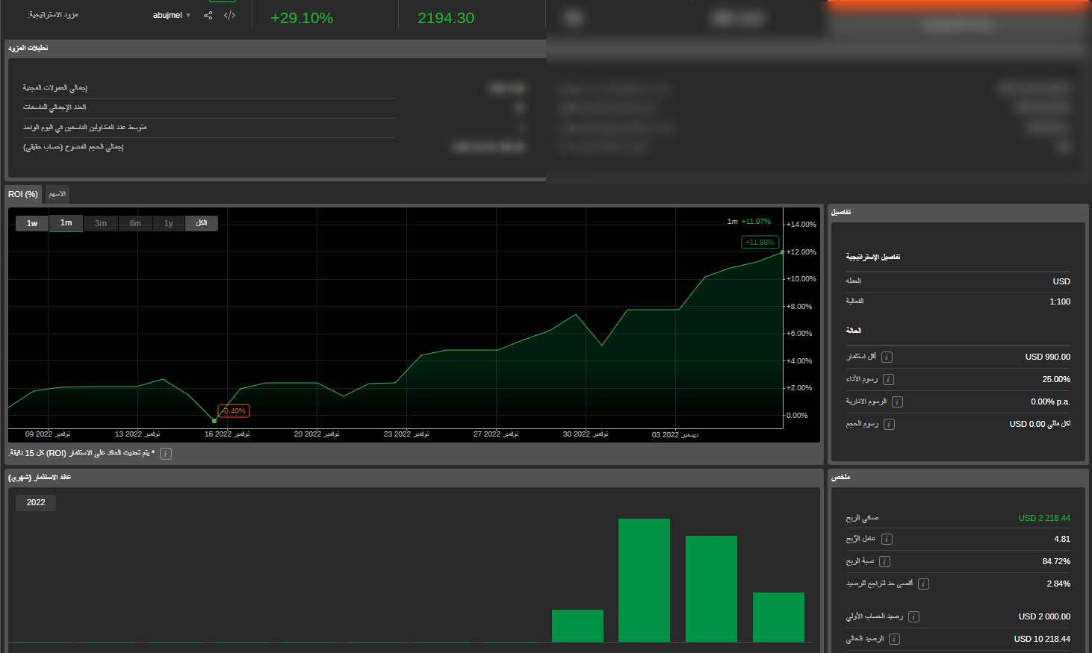Click the -0.40% chart low label
1092x653 pixels.
coord(234,410)
